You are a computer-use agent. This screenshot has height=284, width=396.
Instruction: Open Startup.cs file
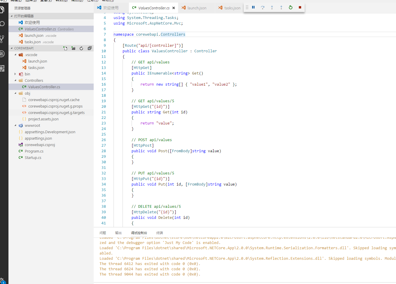[x=51, y=157]
